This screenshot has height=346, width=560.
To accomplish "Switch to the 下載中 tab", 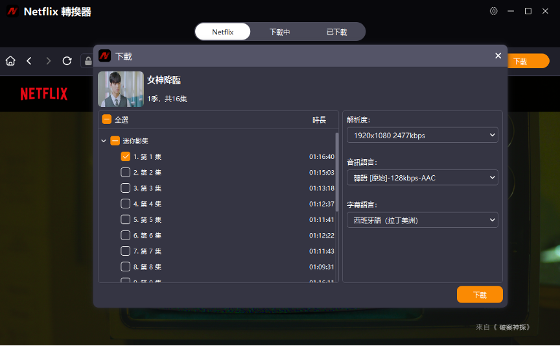I will [x=279, y=32].
